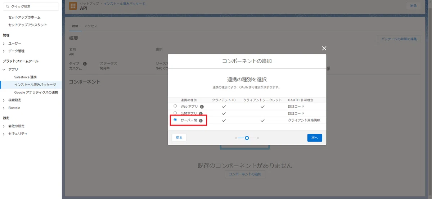Click the 戻る button in the dialog
432x199 pixels.
[179, 138]
